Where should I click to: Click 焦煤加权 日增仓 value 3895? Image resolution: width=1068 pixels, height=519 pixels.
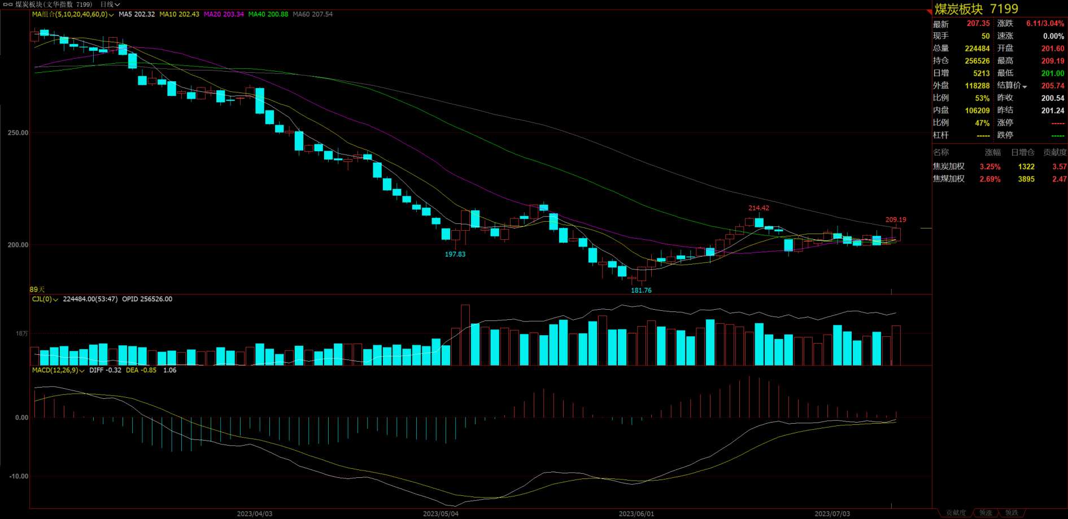tap(1026, 179)
